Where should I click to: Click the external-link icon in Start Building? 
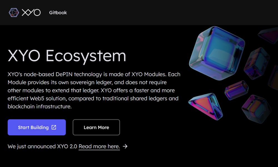point(54,127)
